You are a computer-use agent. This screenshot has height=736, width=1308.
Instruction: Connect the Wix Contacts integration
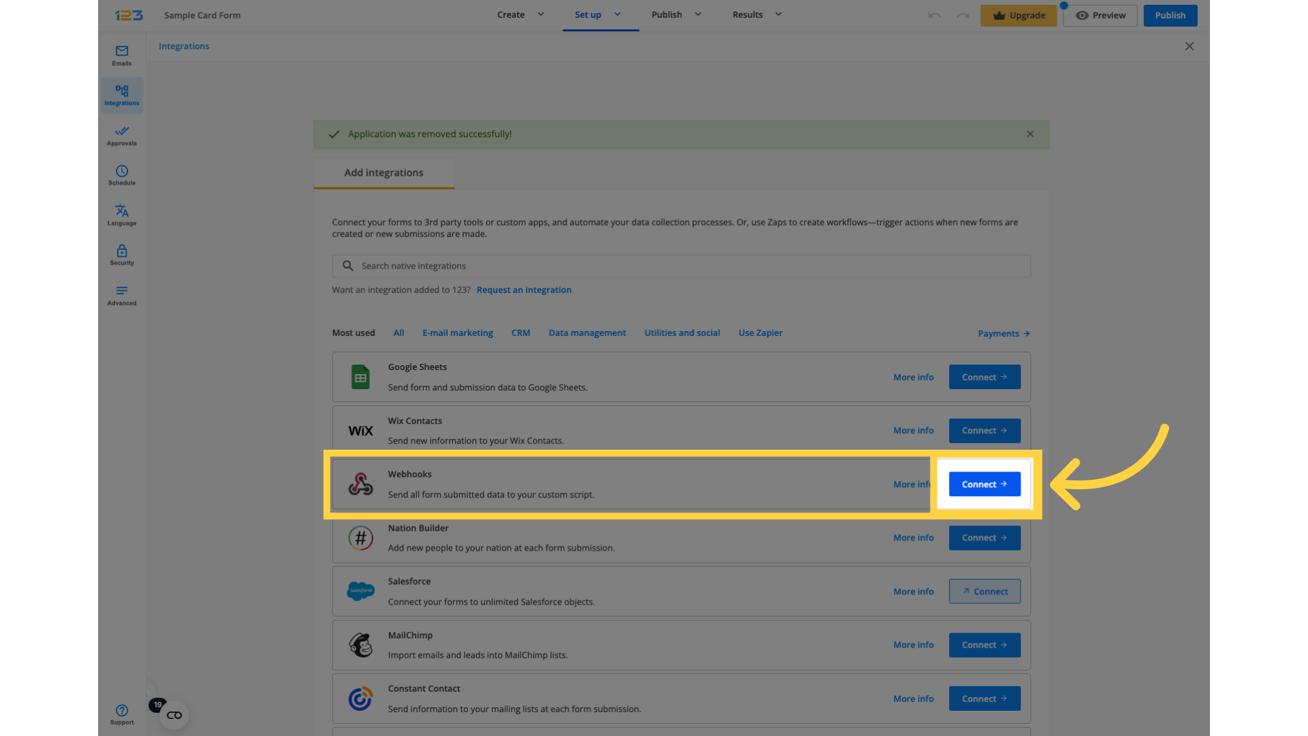[984, 431]
